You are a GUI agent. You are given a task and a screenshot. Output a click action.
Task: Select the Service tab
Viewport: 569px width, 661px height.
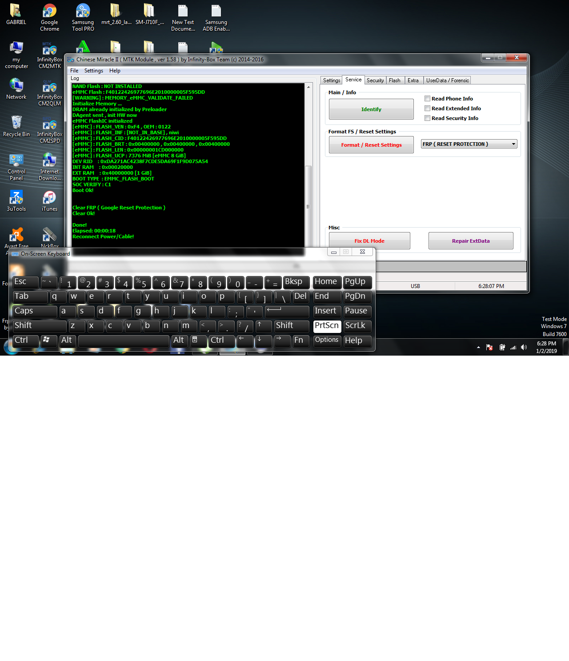353,80
